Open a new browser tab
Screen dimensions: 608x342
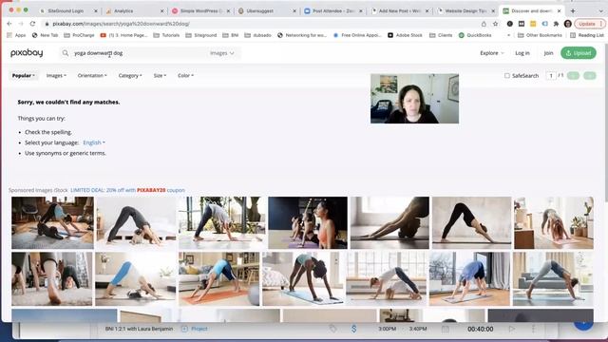[x=573, y=10]
